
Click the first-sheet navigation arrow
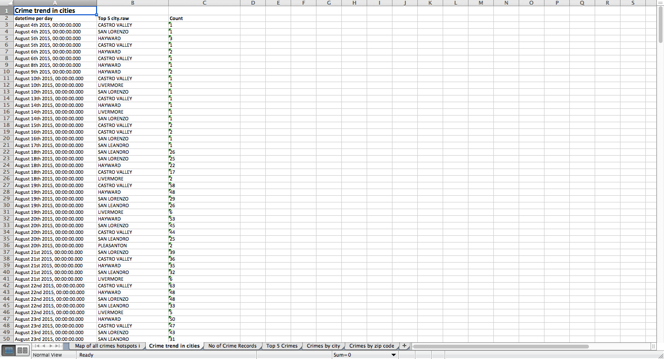(37, 346)
